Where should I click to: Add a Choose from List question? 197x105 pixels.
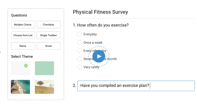[x=23, y=35]
